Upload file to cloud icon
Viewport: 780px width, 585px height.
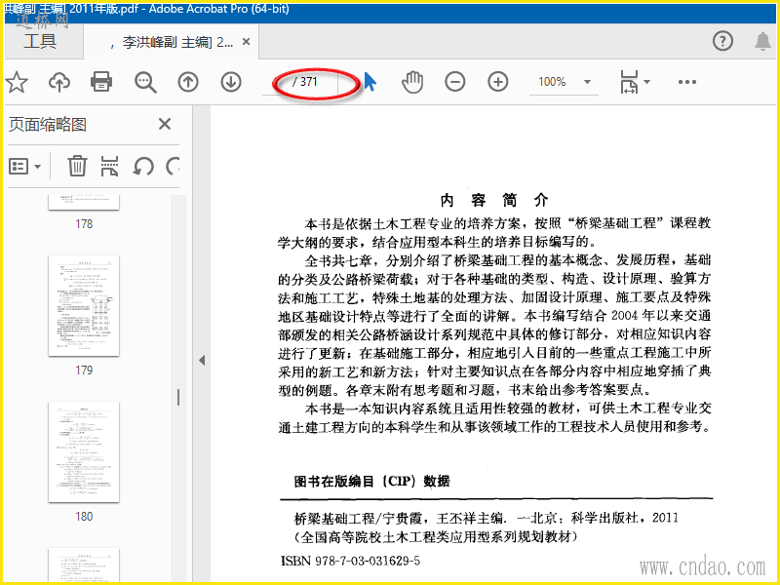59,82
